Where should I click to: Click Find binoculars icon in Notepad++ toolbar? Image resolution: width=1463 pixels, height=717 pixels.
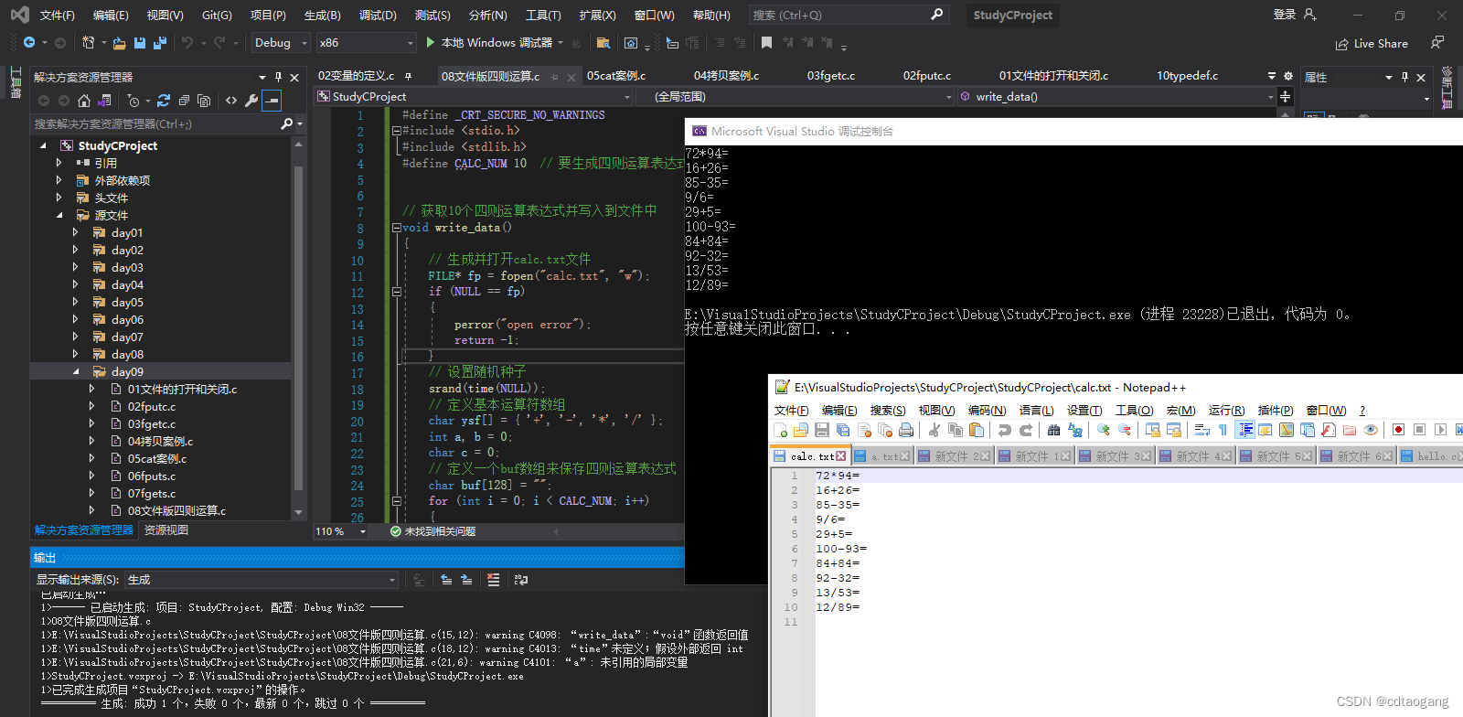pyautogui.click(x=1054, y=430)
